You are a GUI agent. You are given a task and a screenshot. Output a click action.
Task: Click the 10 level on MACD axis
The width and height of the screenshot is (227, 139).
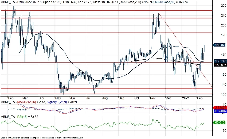click(225, 105)
